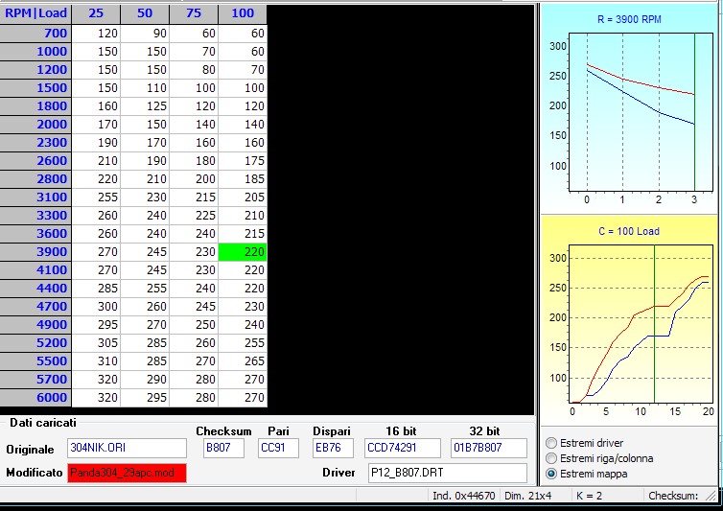723x511 pixels.
Task: Click cell 300 in row 4700
Action: pos(96,307)
